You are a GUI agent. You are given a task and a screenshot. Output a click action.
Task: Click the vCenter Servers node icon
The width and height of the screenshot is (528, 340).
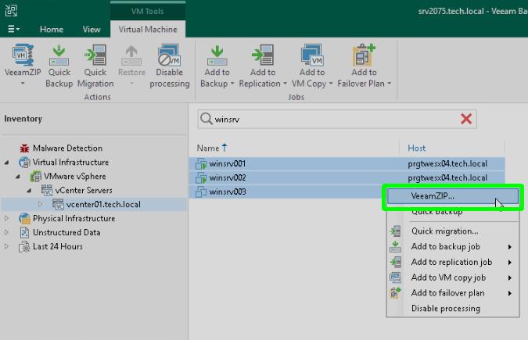[x=47, y=190]
